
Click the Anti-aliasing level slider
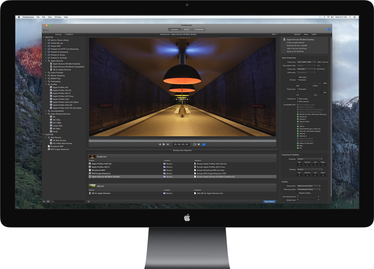tap(307, 197)
